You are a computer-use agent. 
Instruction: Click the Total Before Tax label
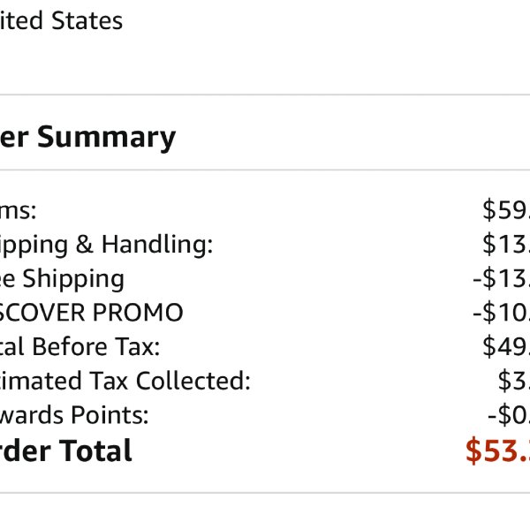[79, 347]
